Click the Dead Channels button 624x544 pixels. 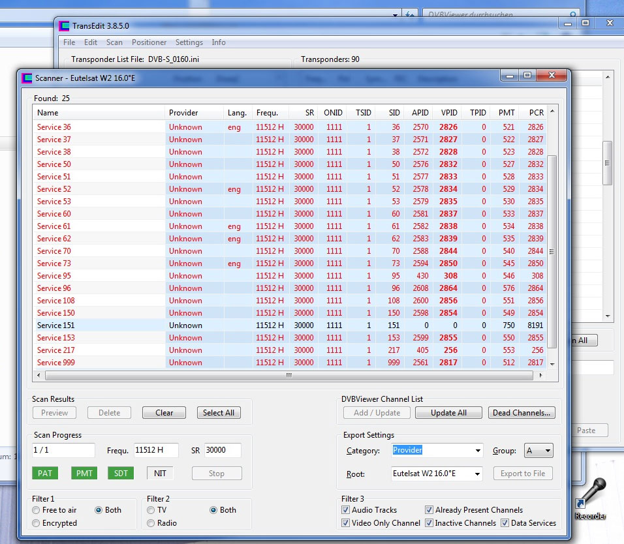522,413
